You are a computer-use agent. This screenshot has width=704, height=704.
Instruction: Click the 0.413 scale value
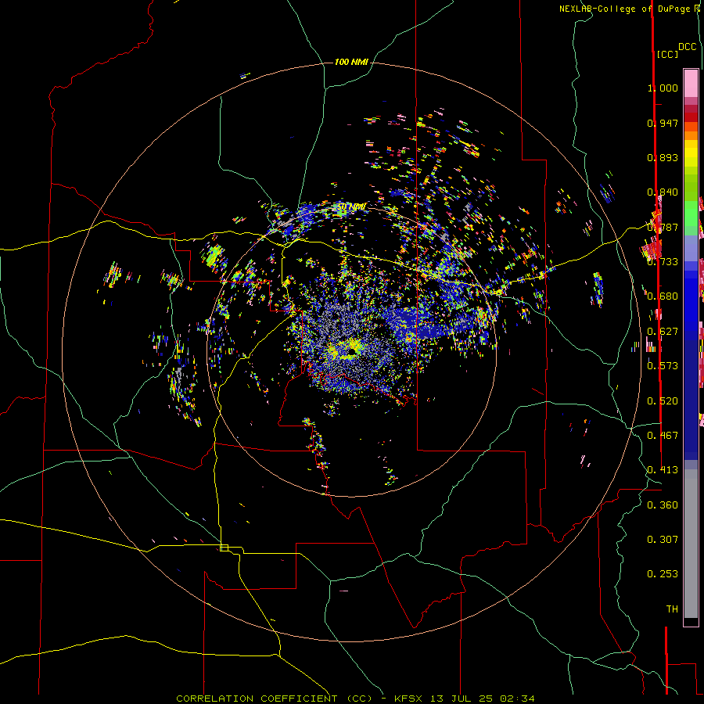click(x=663, y=469)
